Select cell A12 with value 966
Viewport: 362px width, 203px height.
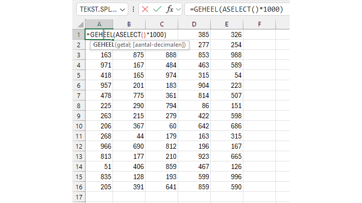pyautogui.click(x=99, y=146)
